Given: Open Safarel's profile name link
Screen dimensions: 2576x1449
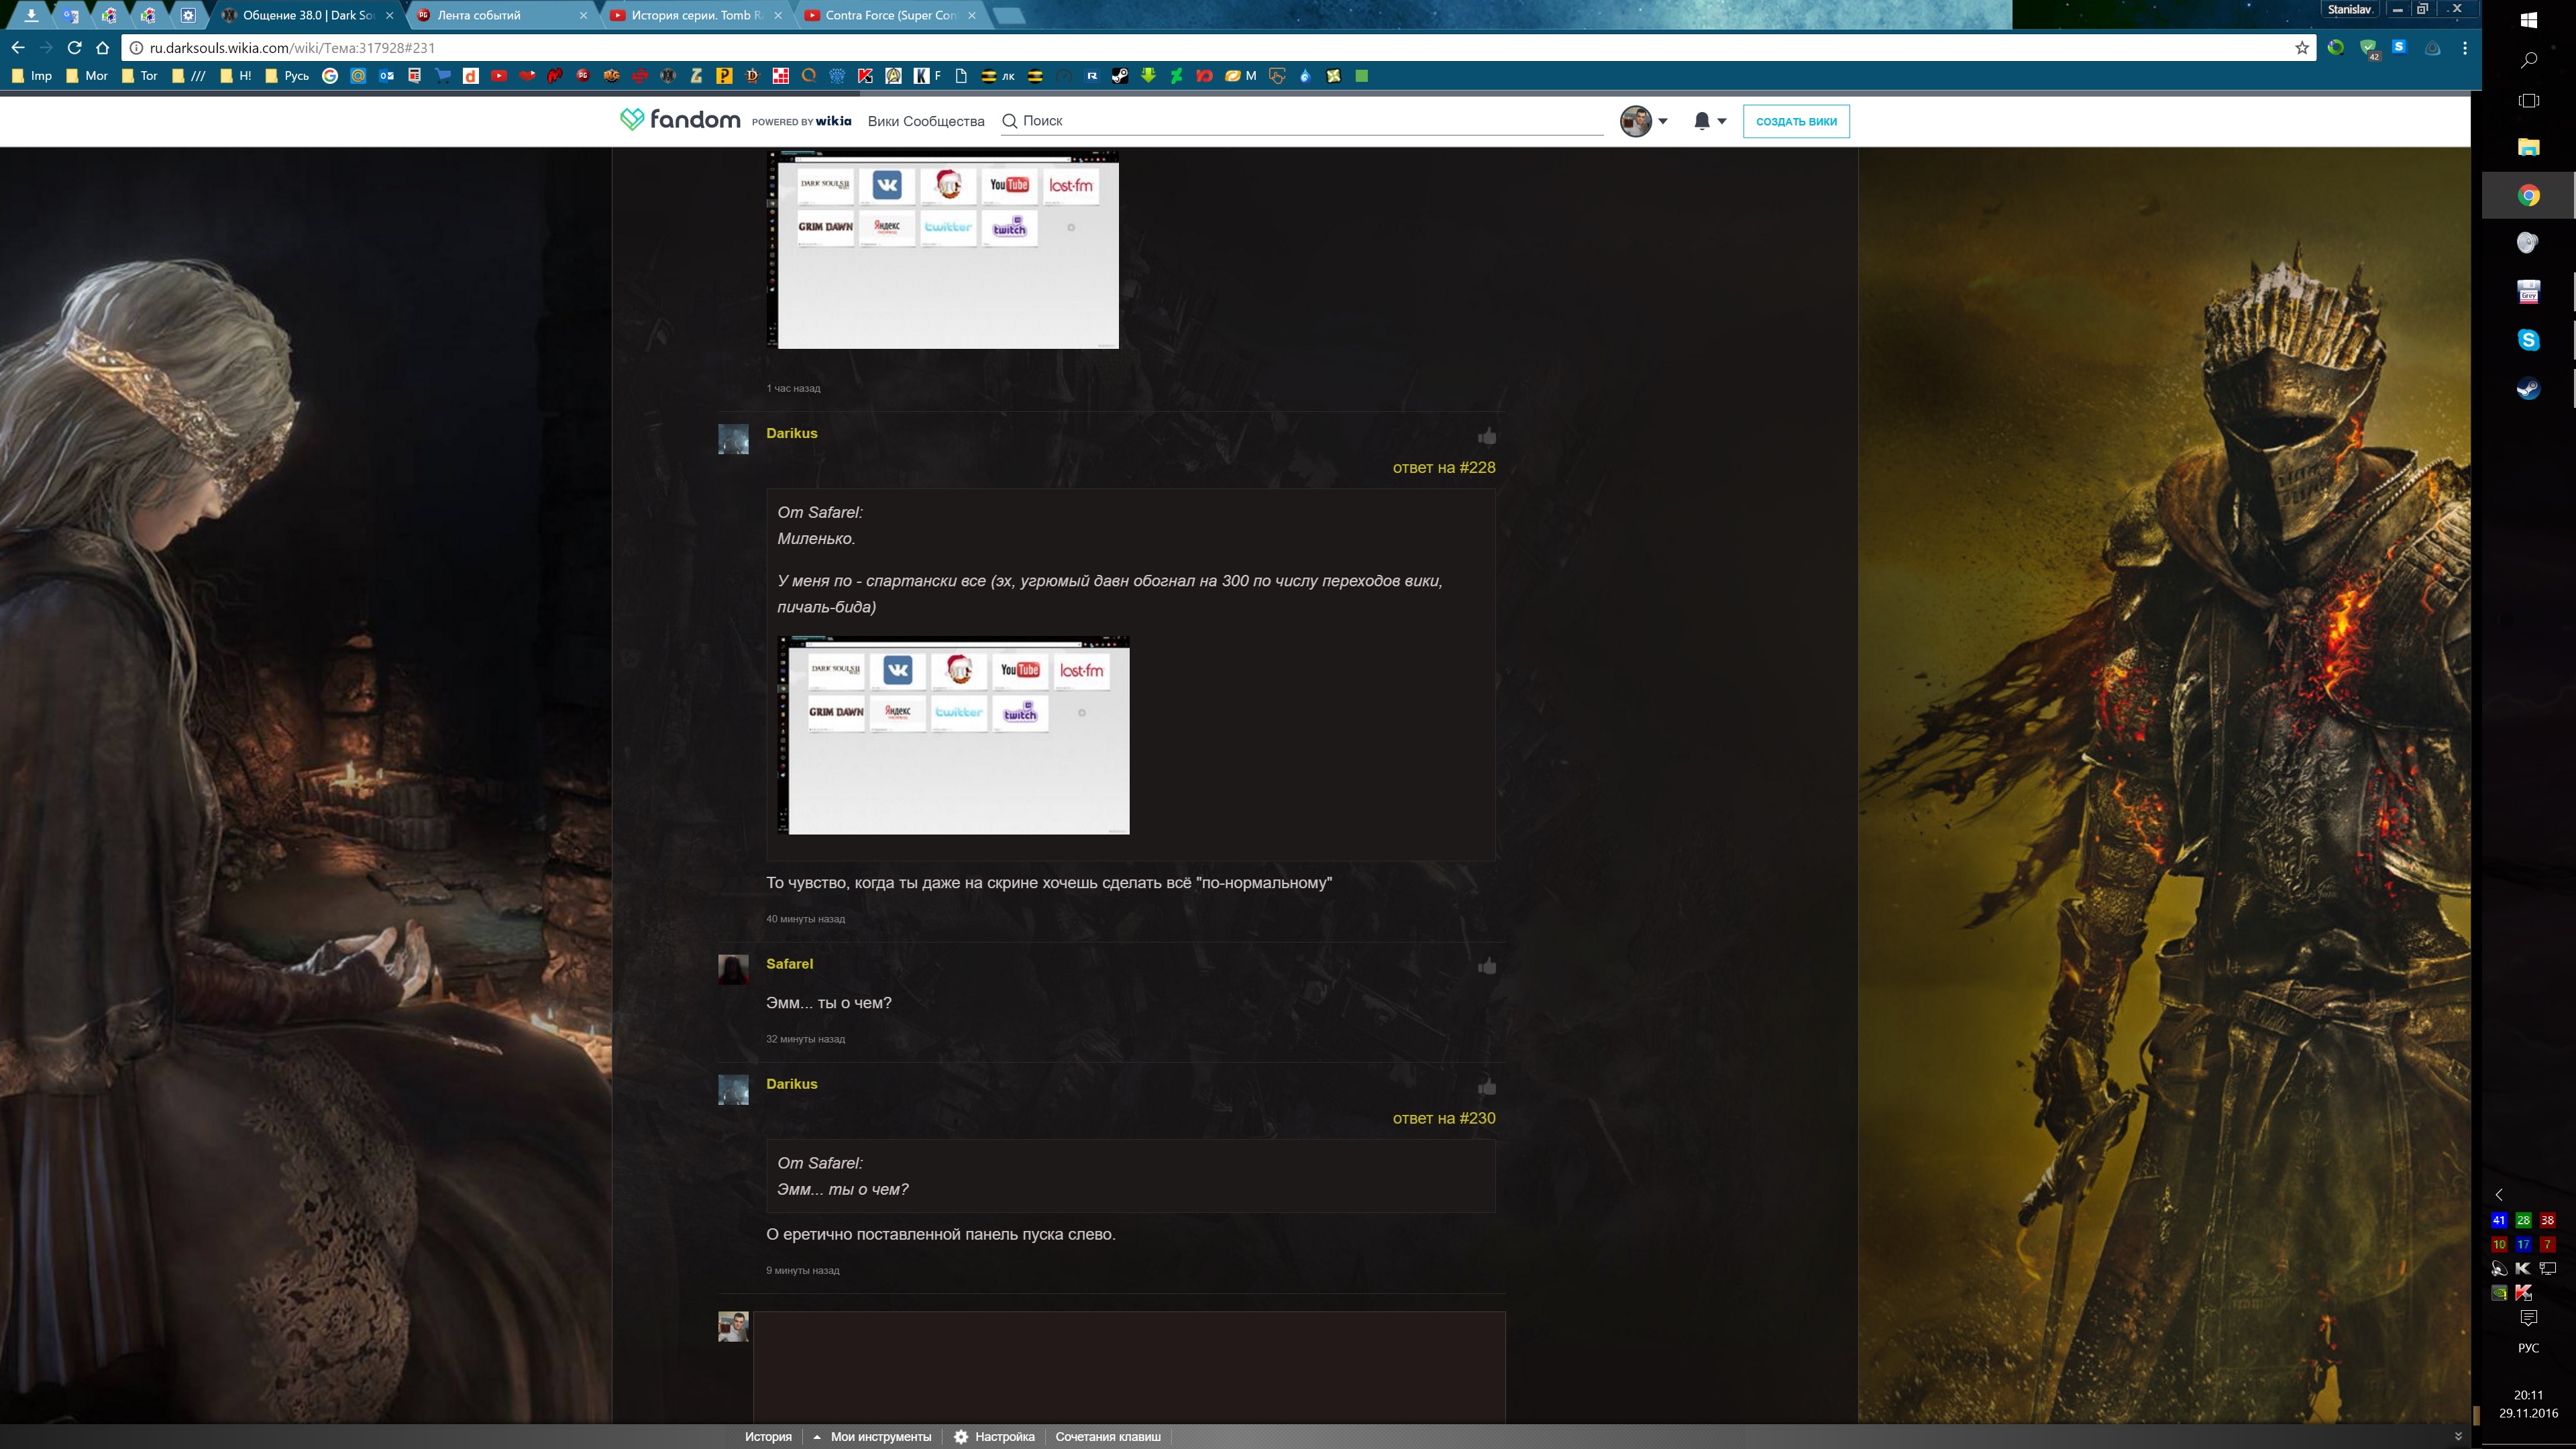Looking at the screenshot, I should coord(789,964).
